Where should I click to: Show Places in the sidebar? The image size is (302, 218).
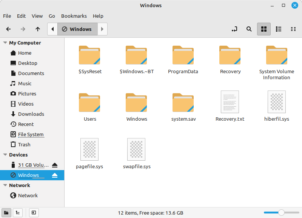(x=6, y=213)
